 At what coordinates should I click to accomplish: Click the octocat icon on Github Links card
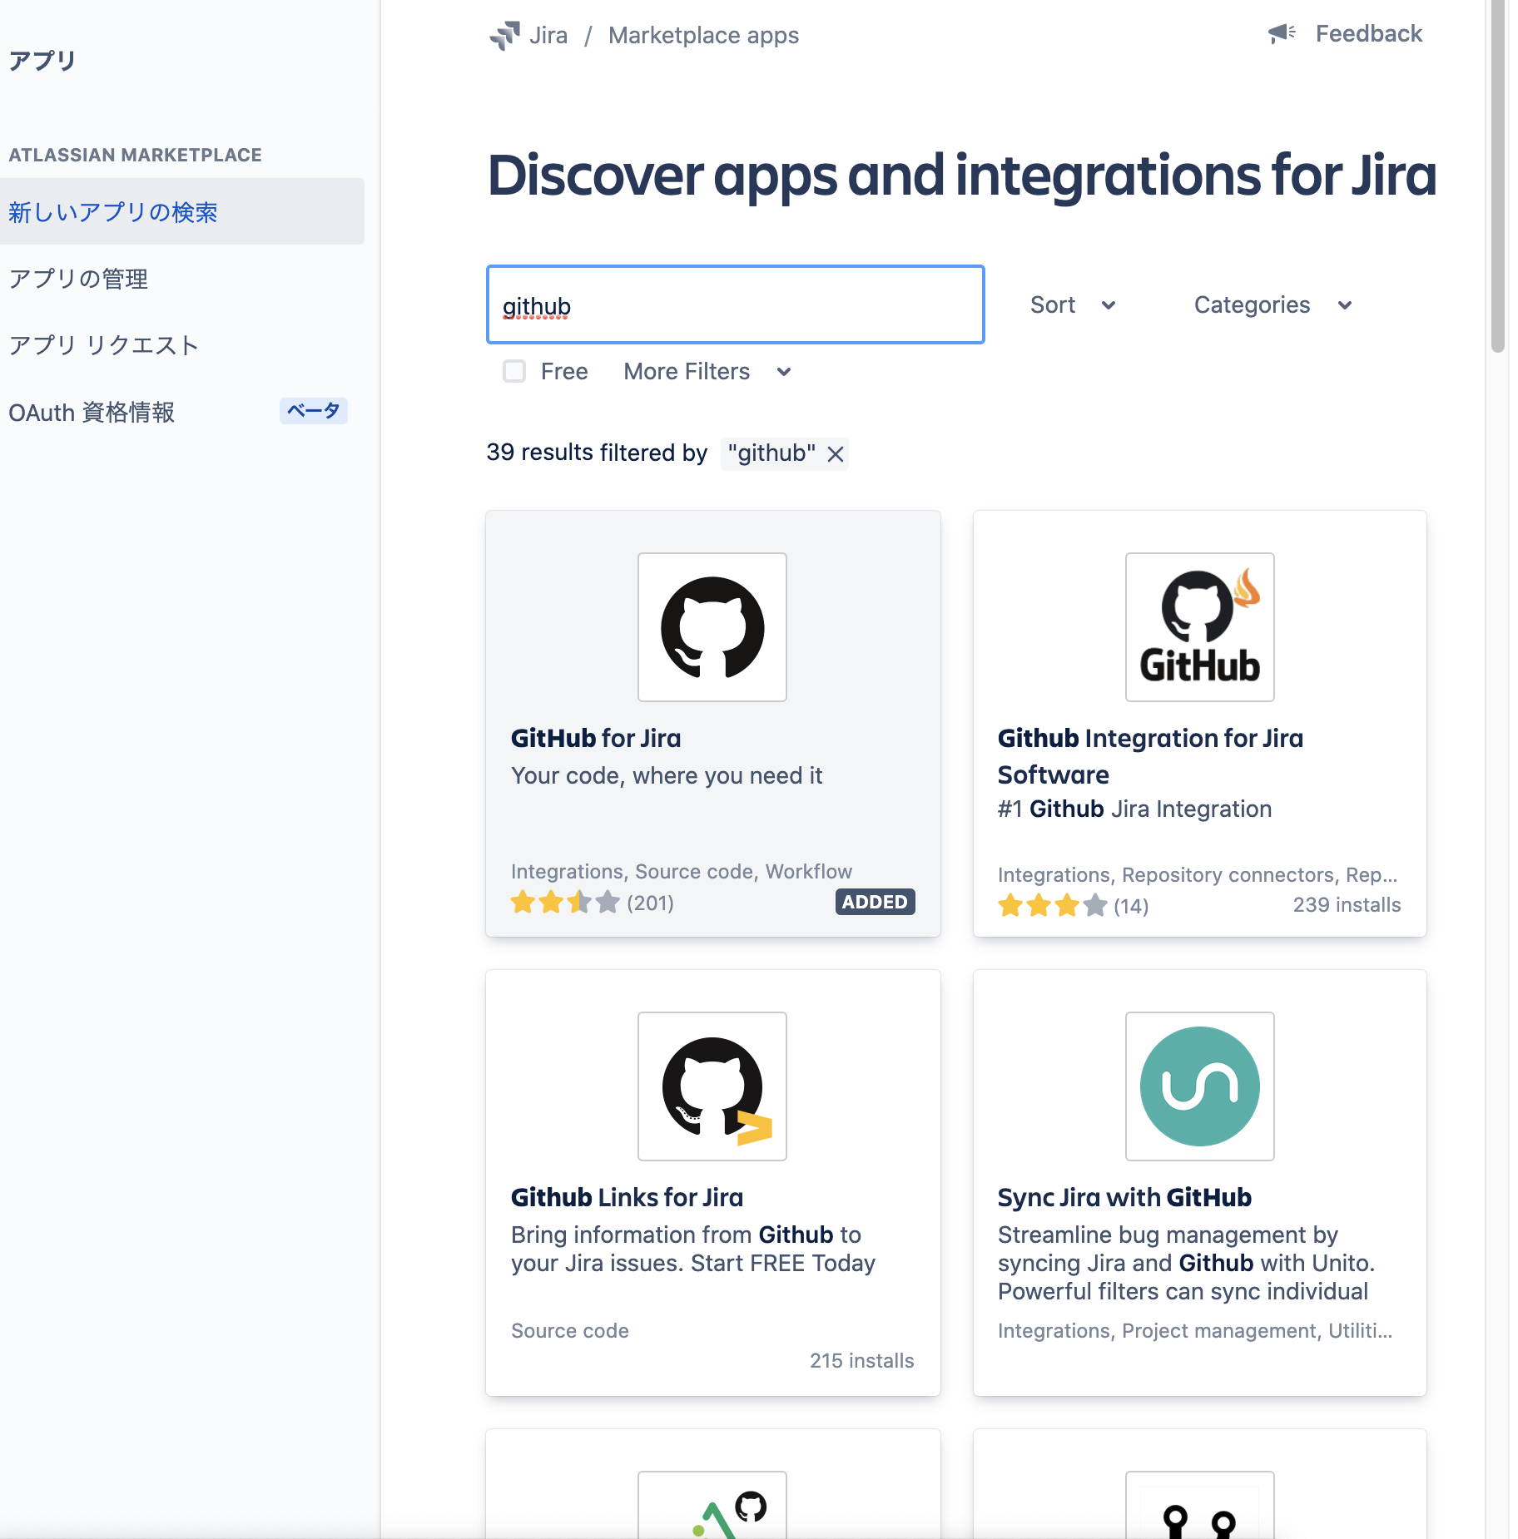point(712,1086)
